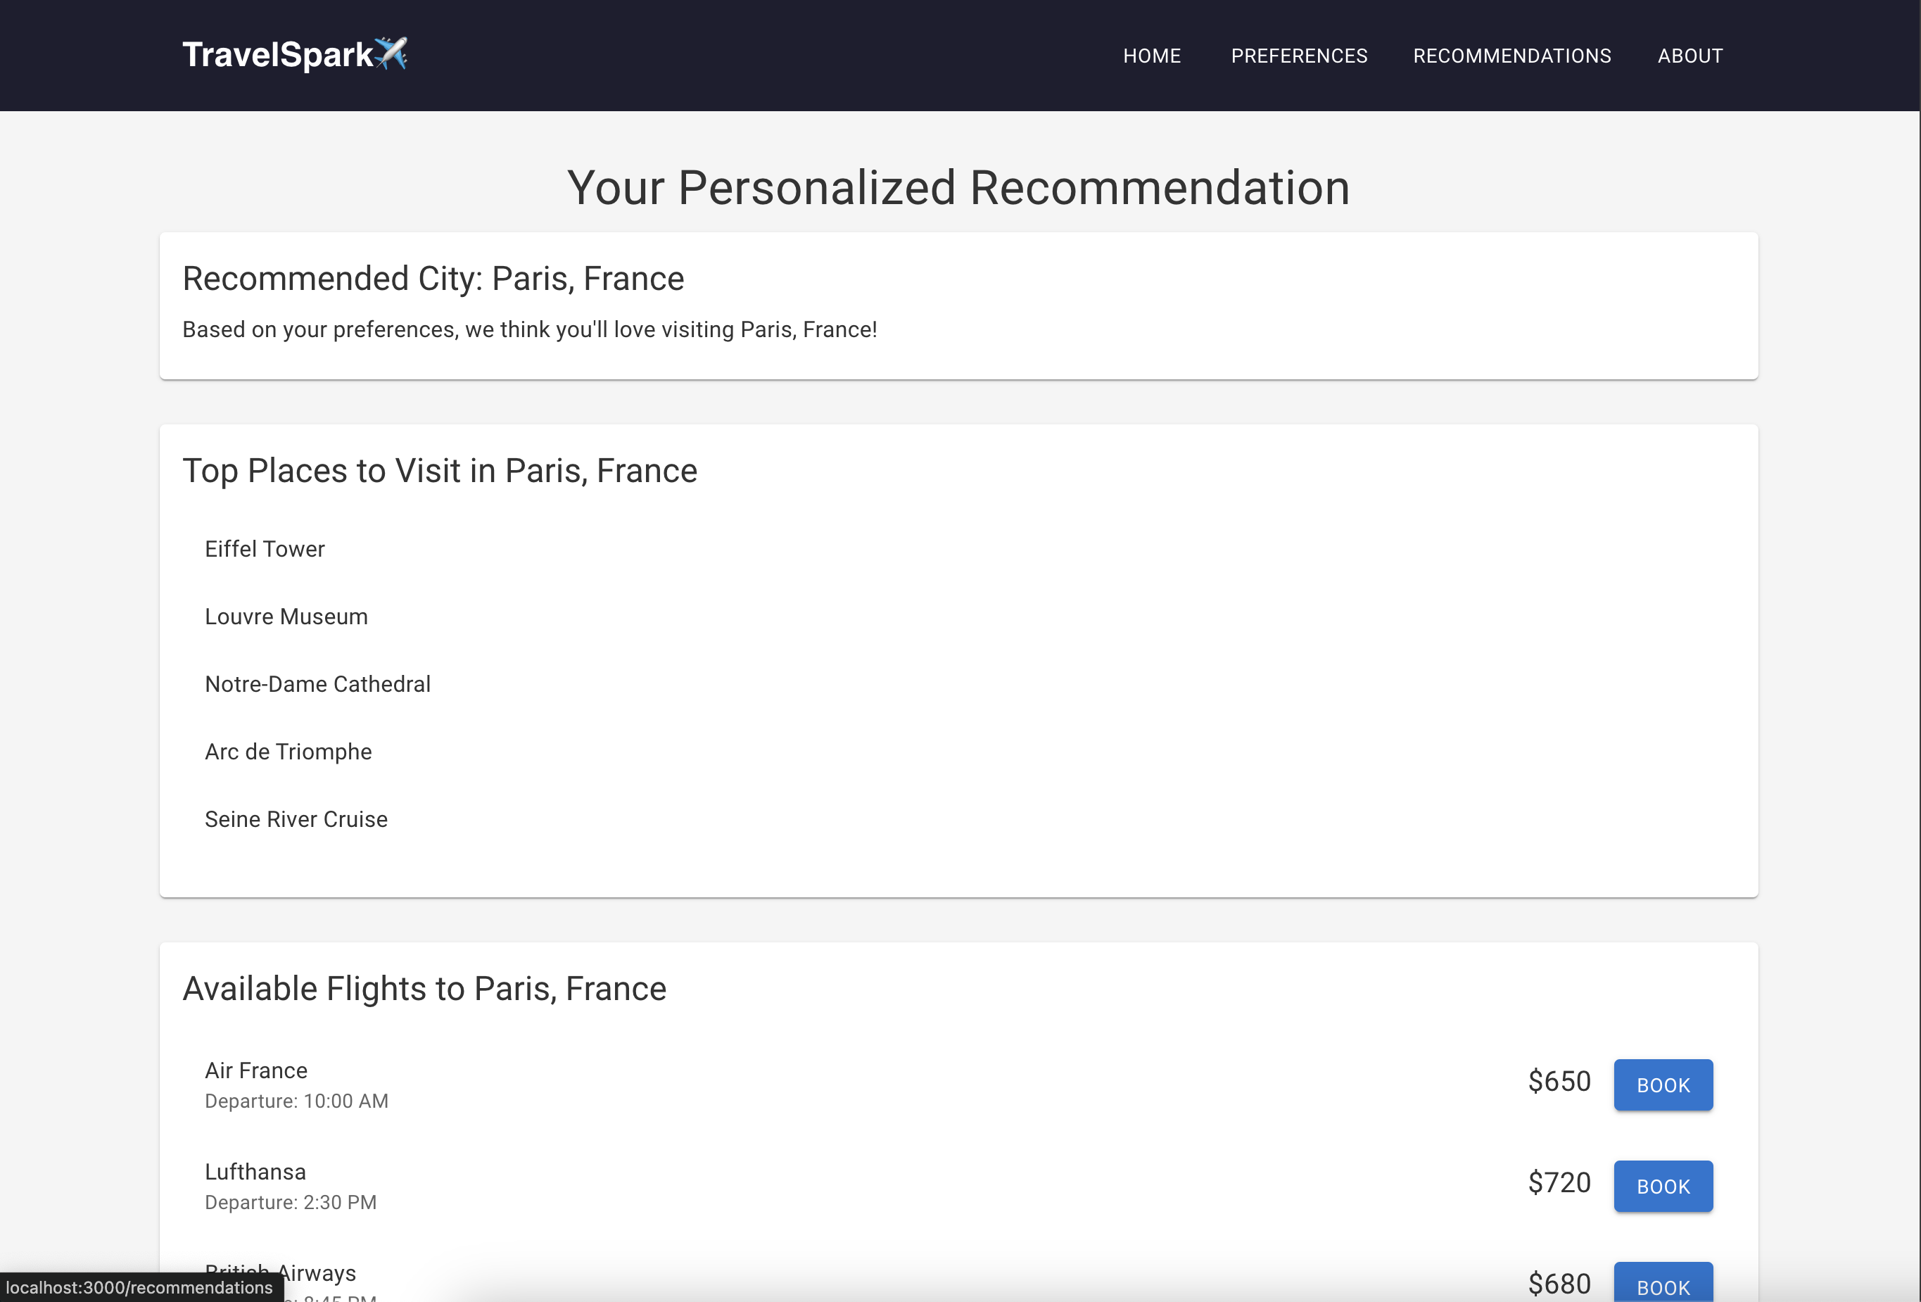Viewport: 1921px width, 1302px height.
Task: Click the Arc de Triomphe entry
Action: 289,752
